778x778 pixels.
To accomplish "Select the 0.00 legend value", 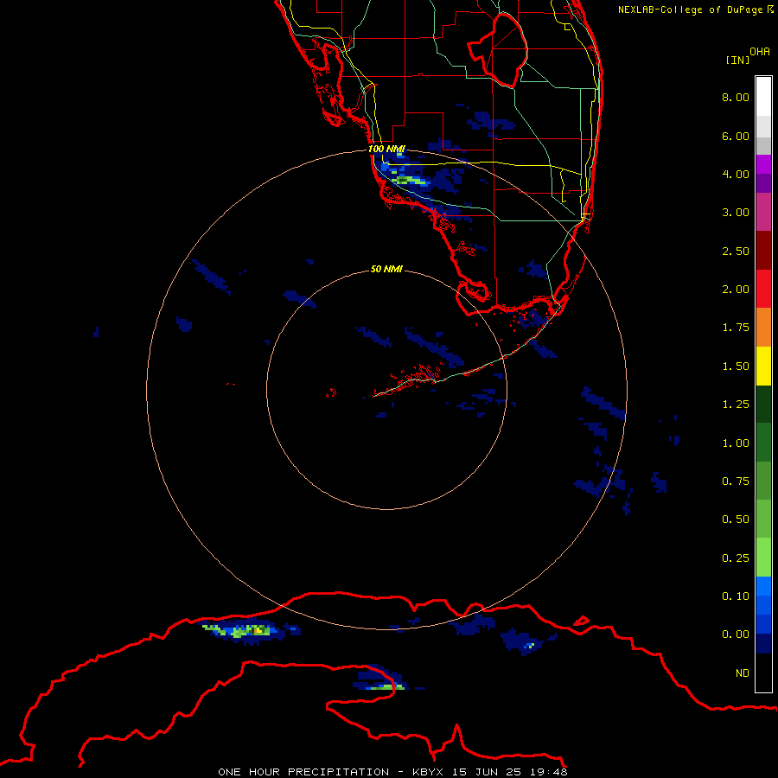I will click(x=736, y=635).
